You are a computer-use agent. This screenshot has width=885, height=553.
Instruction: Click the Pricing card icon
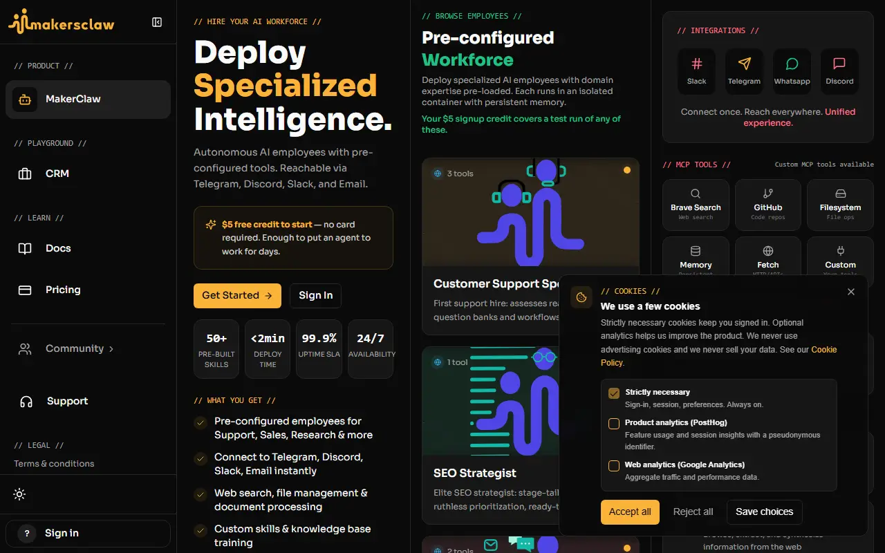click(x=25, y=290)
